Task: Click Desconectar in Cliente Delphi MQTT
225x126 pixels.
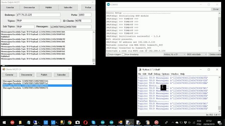Action: [x=29, y=7]
